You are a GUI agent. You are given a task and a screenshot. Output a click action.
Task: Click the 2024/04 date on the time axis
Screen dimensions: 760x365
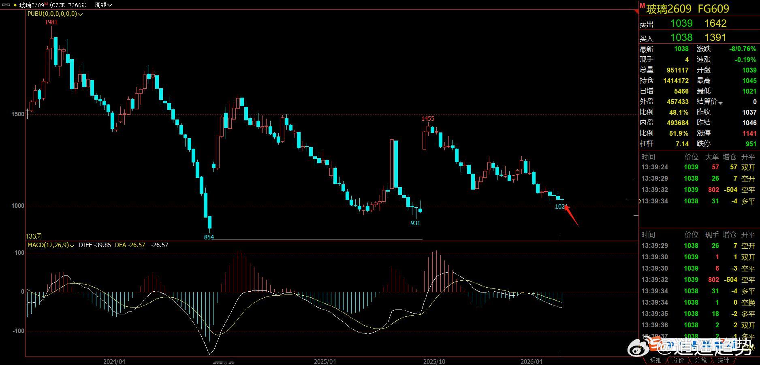point(114,361)
